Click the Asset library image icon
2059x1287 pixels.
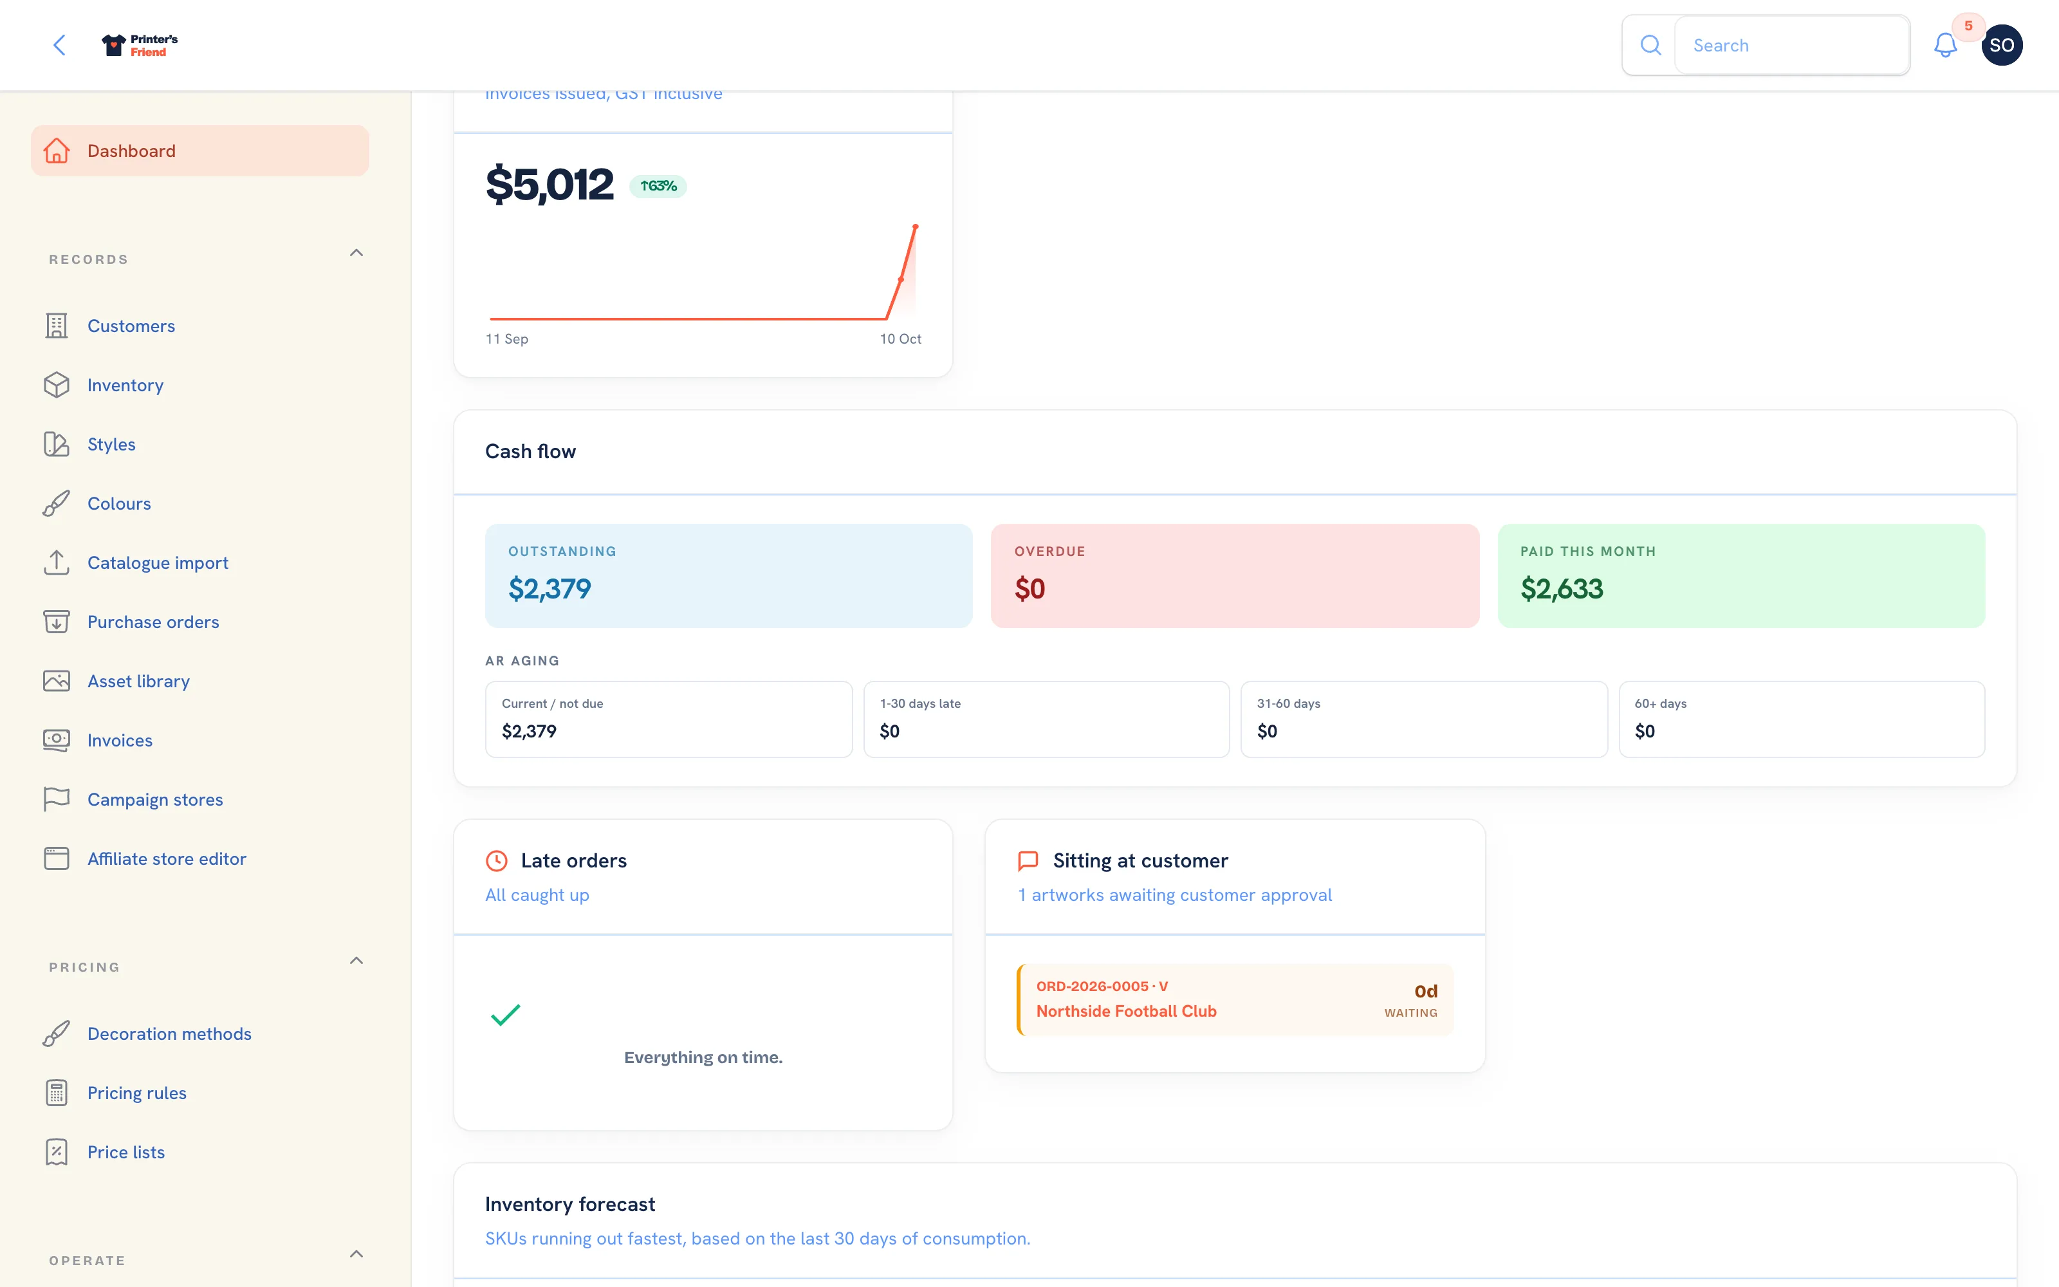pyautogui.click(x=56, y=681)
